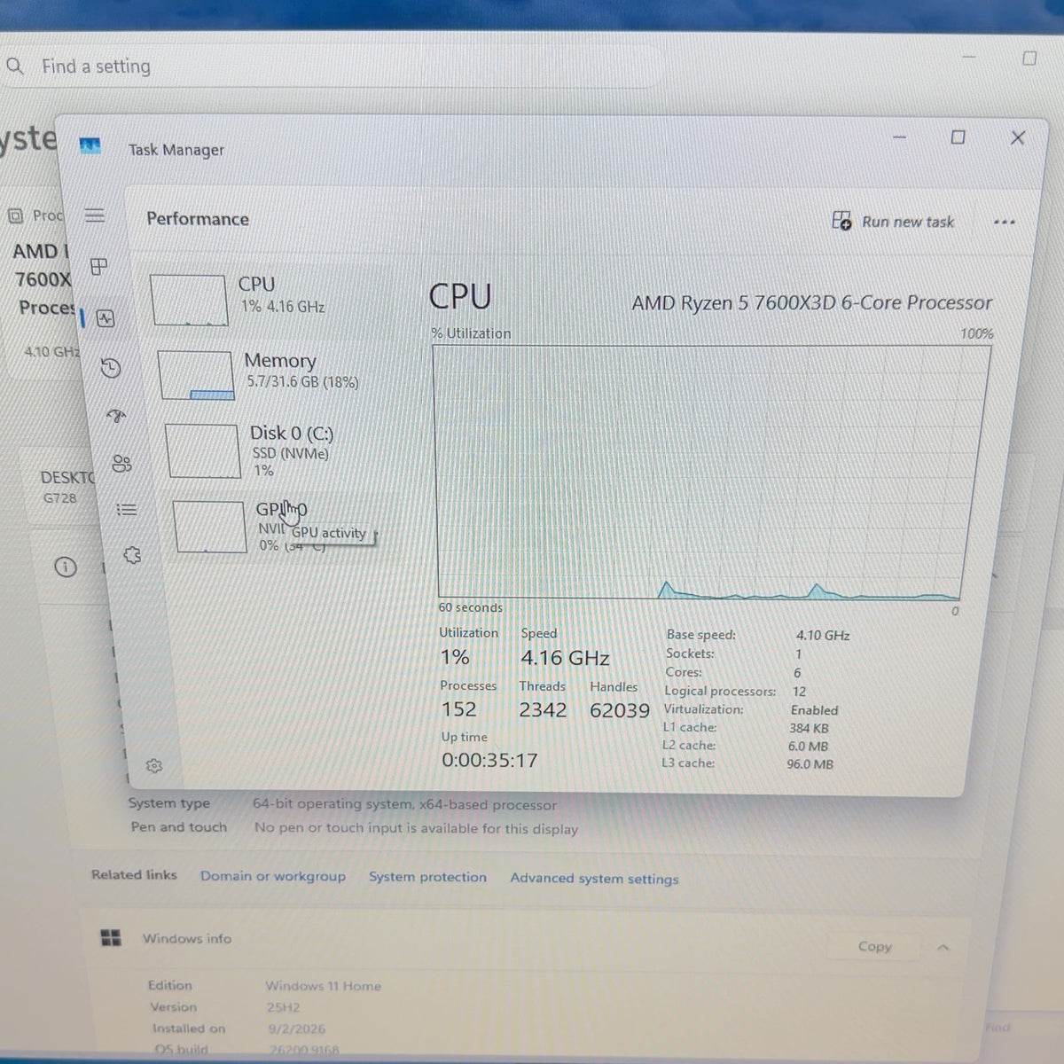The image size is (1064, 1064).
Task: Click the Task Manager app icon
Action: 90,146
